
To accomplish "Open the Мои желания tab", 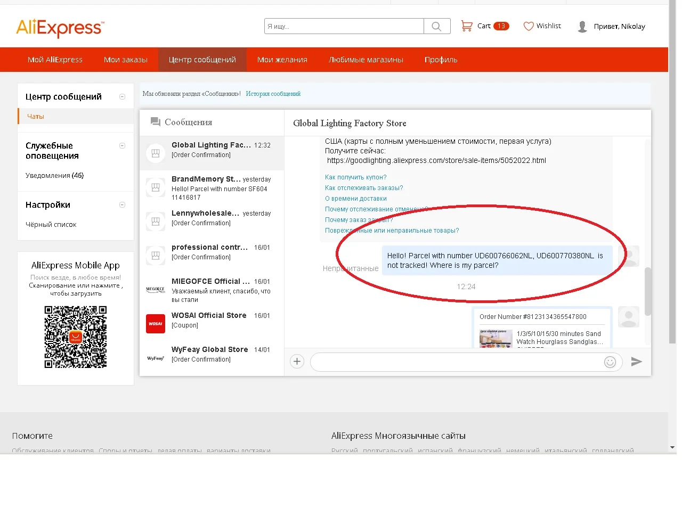I will point(282,60).
